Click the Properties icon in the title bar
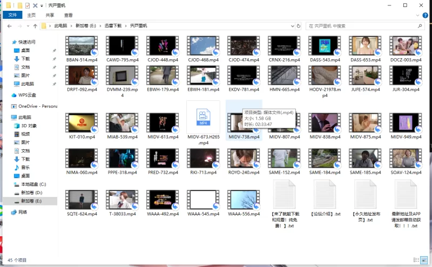Viewport: 432px width, 267px height. coord(28,5)
